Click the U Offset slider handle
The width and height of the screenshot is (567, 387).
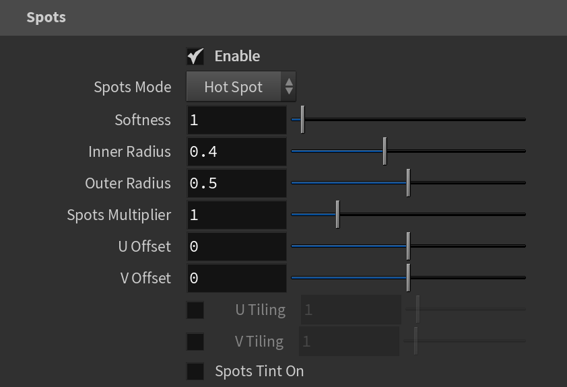[x=408, y=246]
